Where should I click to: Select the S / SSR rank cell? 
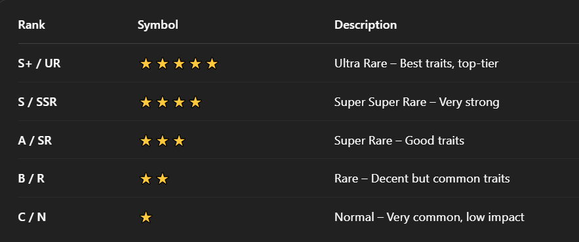(37, 102)
